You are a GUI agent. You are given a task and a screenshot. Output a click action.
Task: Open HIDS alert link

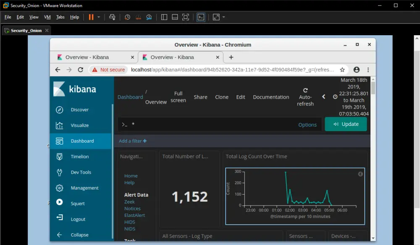[x=130, y=222]
